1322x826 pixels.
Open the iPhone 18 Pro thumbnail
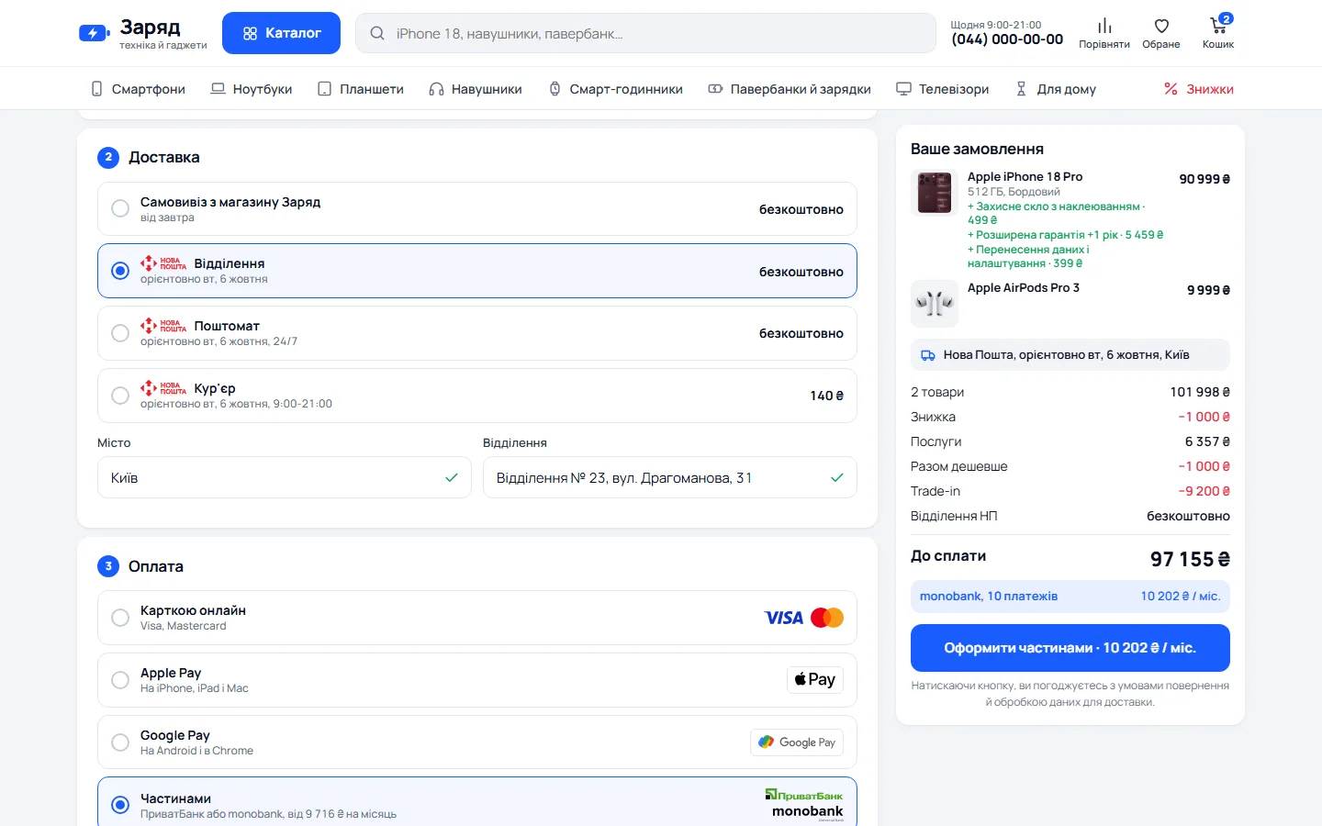935,193
